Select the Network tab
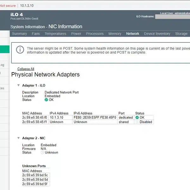The width and height of the screenshot is (190, 190). tap(132, 34)
